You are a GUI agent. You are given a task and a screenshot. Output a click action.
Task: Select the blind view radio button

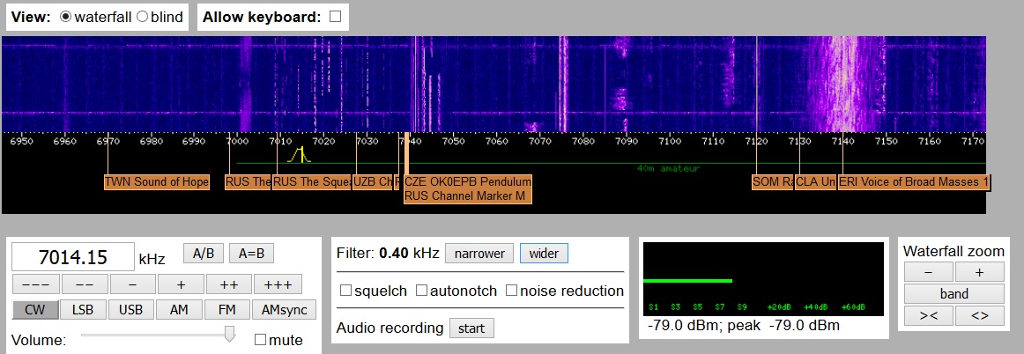click(x=143, y=17)
